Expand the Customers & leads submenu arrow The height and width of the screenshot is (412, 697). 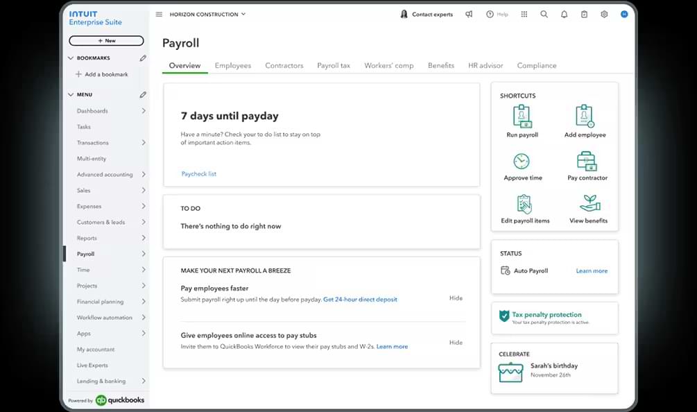point(144,222)
